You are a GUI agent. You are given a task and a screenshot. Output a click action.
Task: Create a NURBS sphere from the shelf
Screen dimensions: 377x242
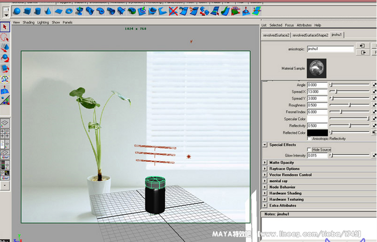[x=17, y=11]
